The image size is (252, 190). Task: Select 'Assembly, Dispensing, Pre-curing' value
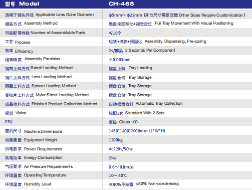point(175,41)
